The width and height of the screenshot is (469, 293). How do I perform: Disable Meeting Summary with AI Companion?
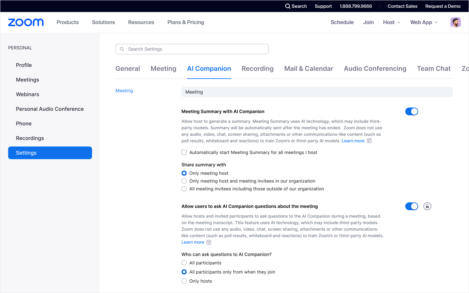[x=412, y=111]
